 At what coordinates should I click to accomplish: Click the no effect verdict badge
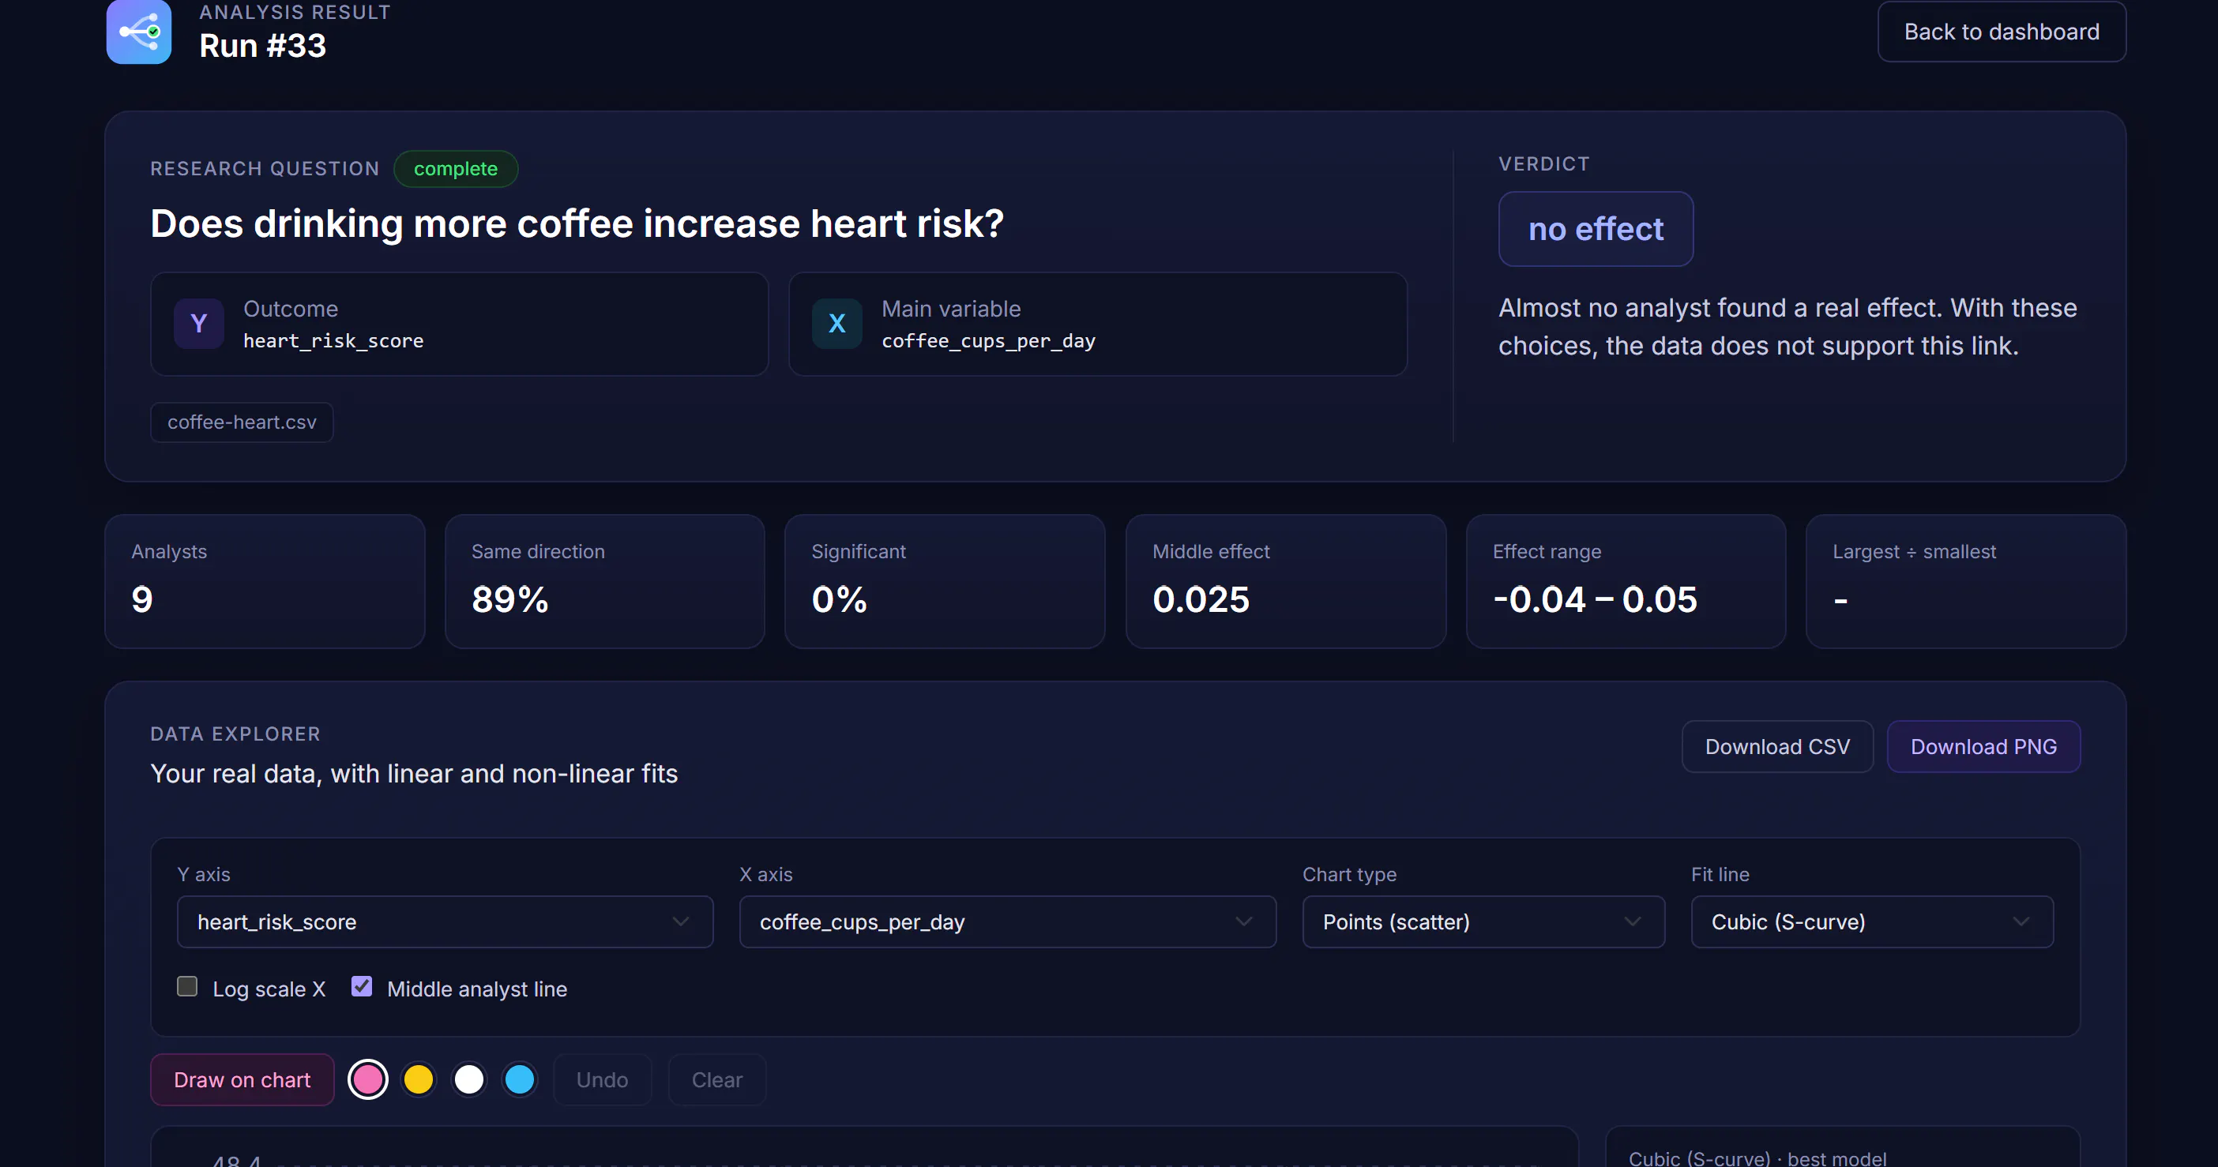pyautogui.click(x=1596, y=229)
